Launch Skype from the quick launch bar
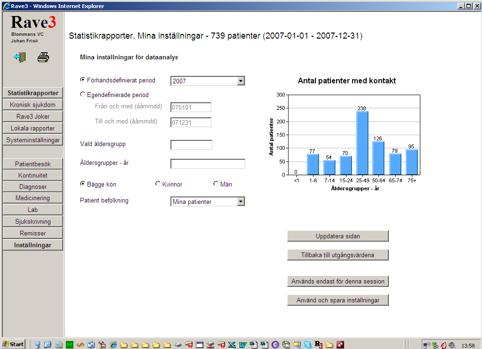The width and height of the screenshot is (482, 349). 308,345
